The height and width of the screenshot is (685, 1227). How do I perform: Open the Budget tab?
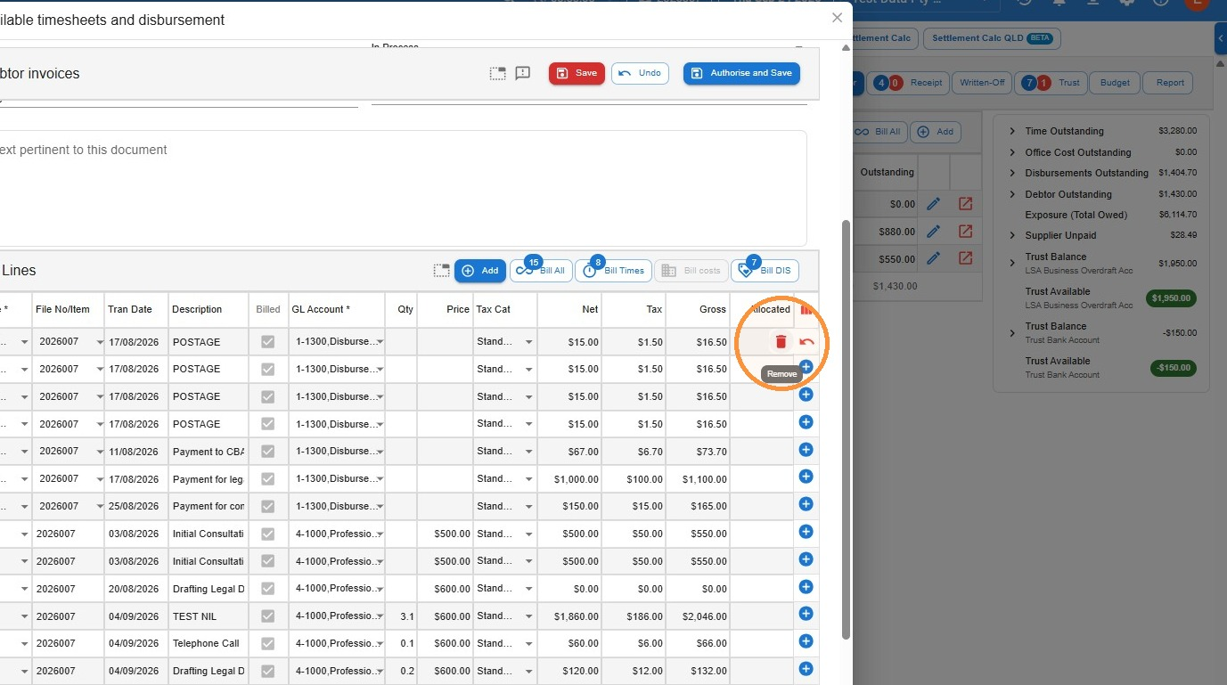[x=1115, y=82]
